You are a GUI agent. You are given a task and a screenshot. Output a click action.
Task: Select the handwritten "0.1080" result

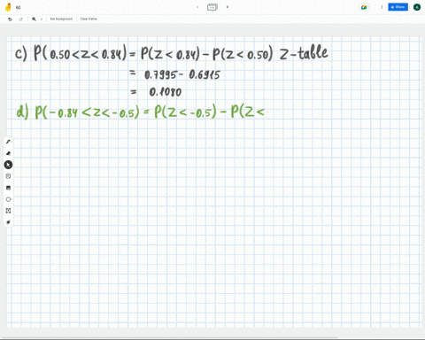166,92
